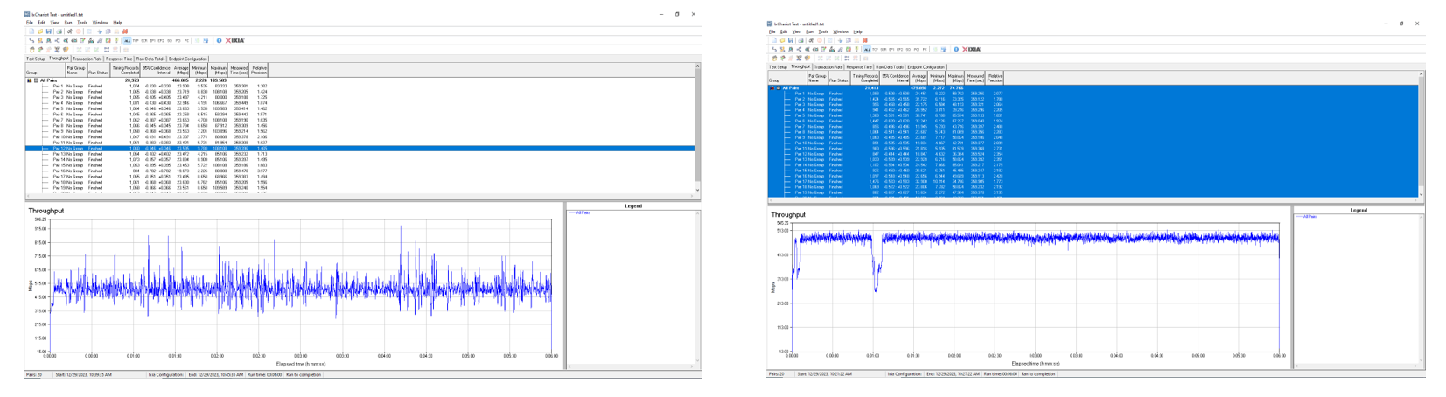Open the Edit menu in left window
Screen dimensions: 1446x397
click(x=41, y=23)
